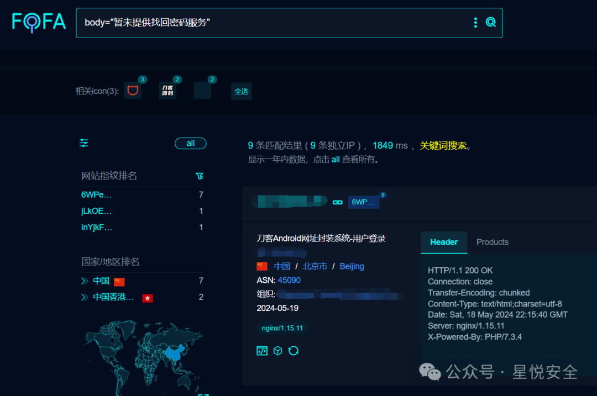Click the Beijing location link
This screenshot has height=396, width=597.
pos(352,266)
